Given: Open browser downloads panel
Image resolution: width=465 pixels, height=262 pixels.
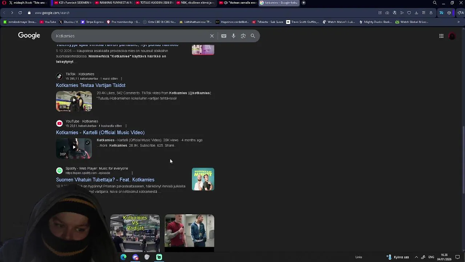Looking at the screenshot, I should (x=416, y=13).
